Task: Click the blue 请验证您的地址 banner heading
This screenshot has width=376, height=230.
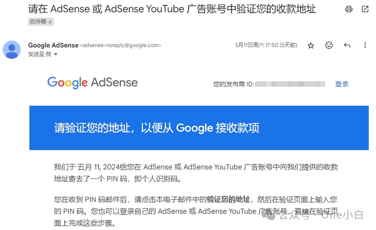Action: [x=157, y=128]
